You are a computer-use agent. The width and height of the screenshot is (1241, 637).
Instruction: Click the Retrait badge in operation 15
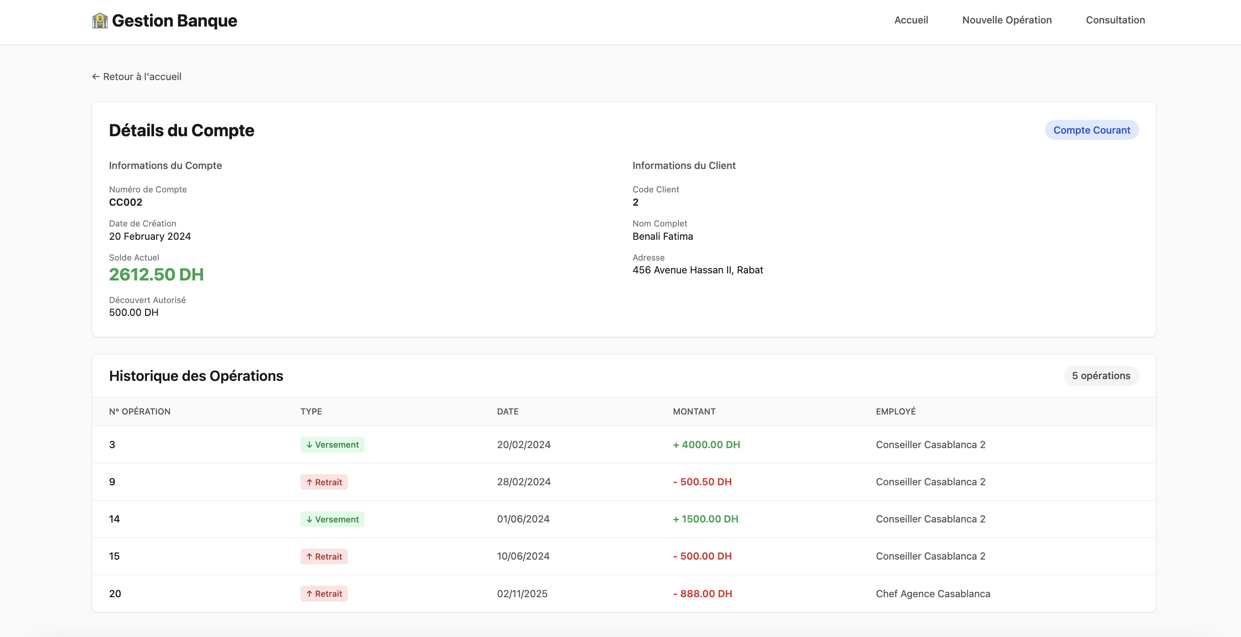324,556
